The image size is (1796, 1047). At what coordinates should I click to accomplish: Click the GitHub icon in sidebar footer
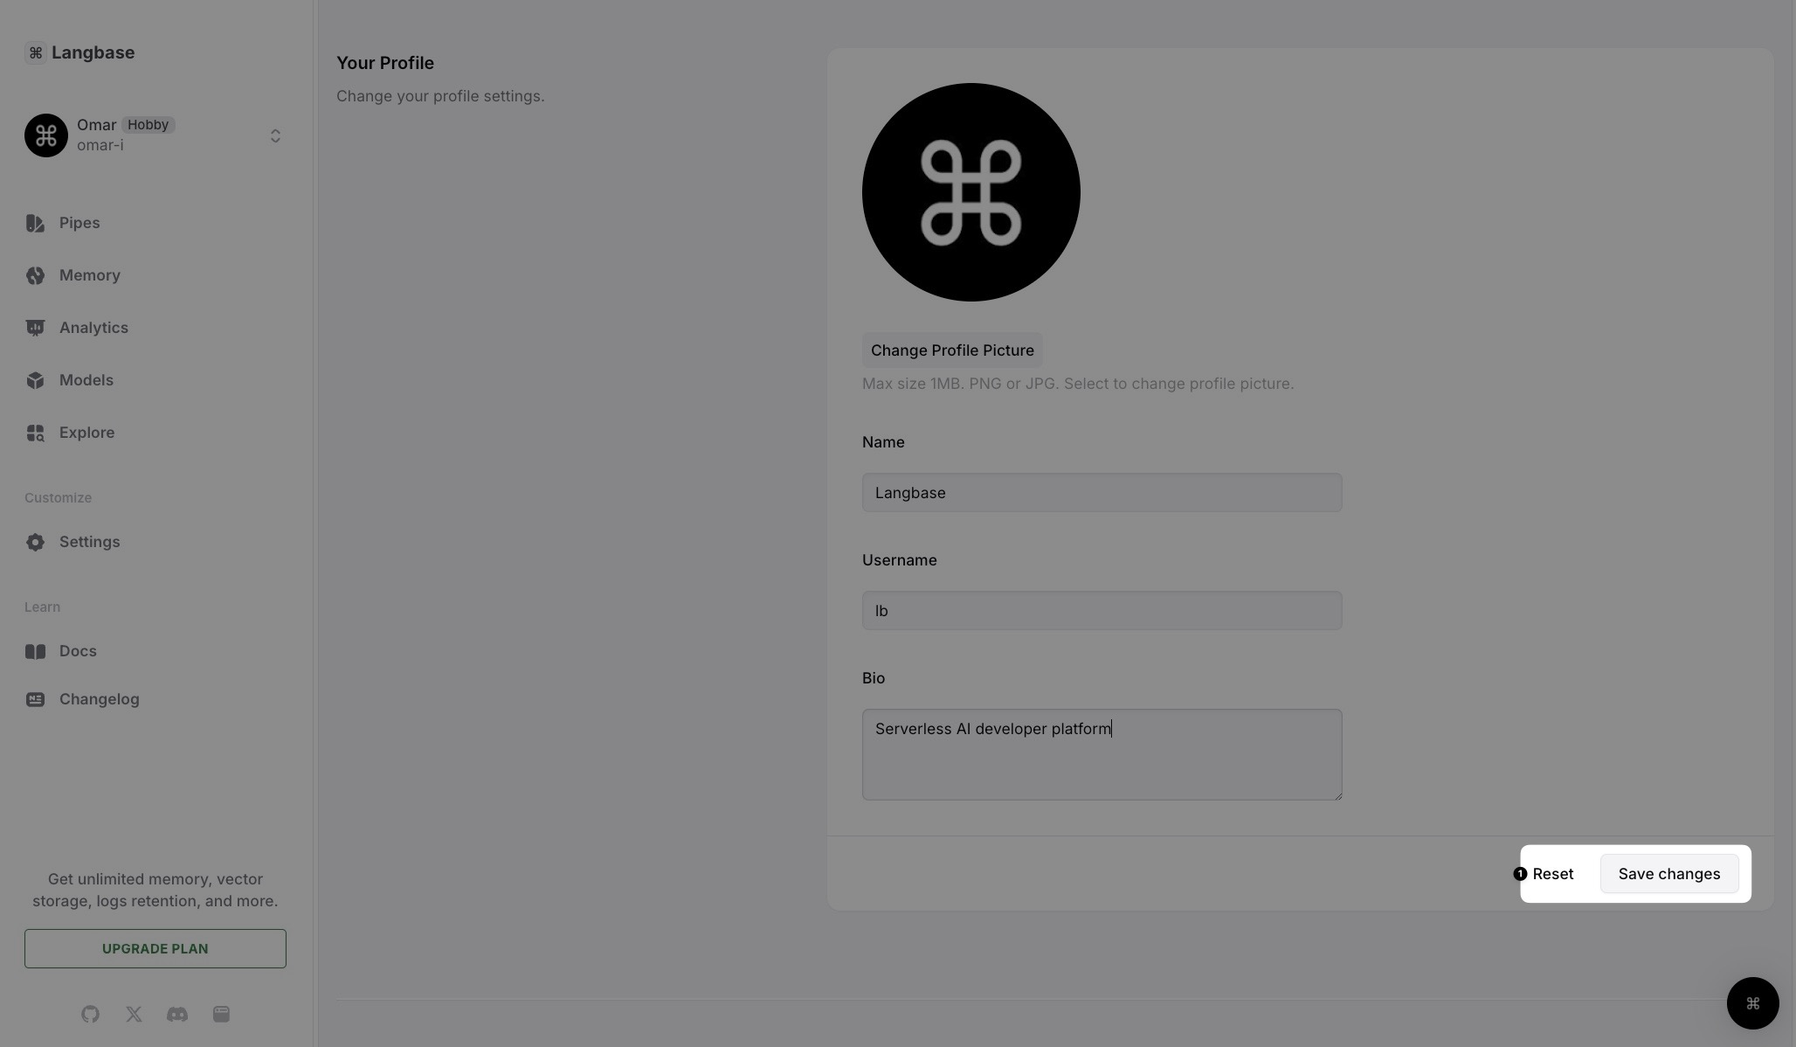click(x=90, y=1014)
